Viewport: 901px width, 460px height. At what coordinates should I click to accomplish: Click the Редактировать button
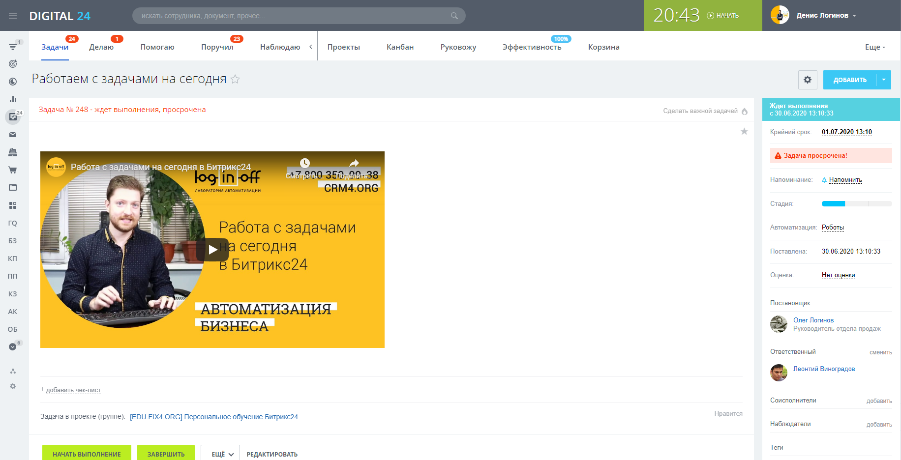pos(272,454)
